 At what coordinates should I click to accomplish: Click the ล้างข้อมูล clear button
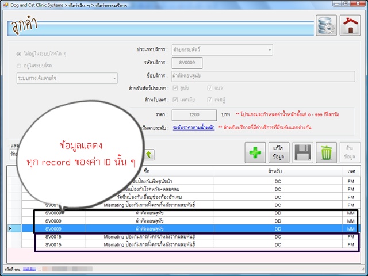coord(350,152)
